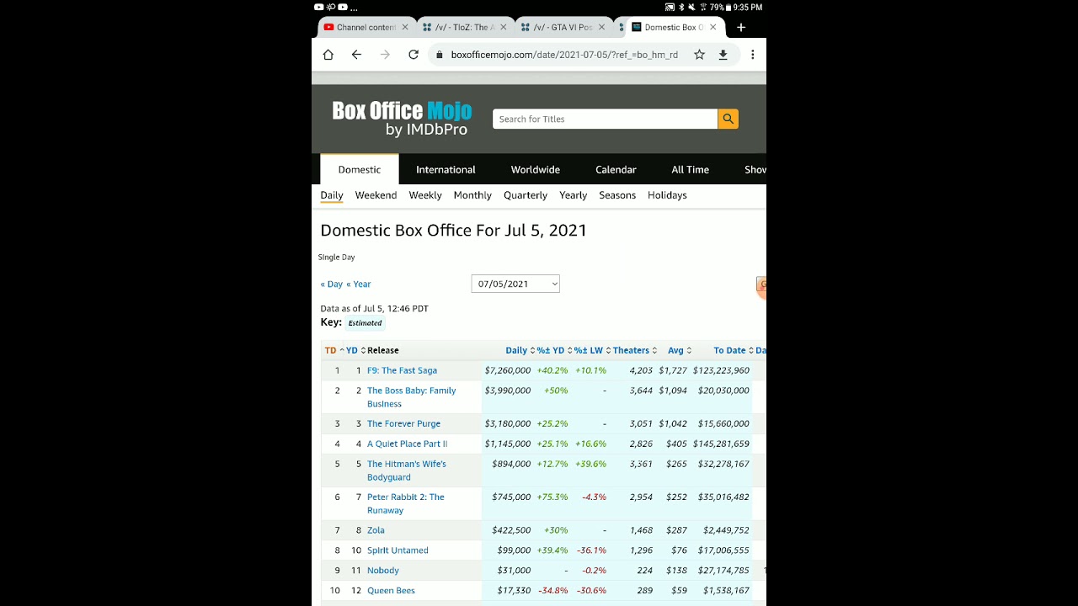
Task: Open the Worldwide navigation tab
Action: tap(536, 169)
